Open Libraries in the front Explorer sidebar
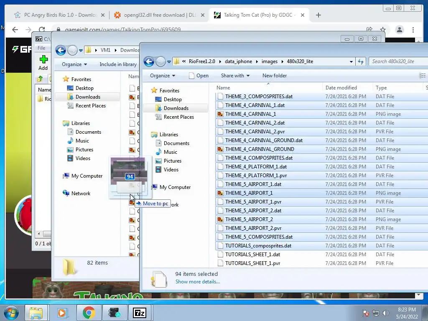This screenshot has height=321, width=428. click(x=169, y=135)
